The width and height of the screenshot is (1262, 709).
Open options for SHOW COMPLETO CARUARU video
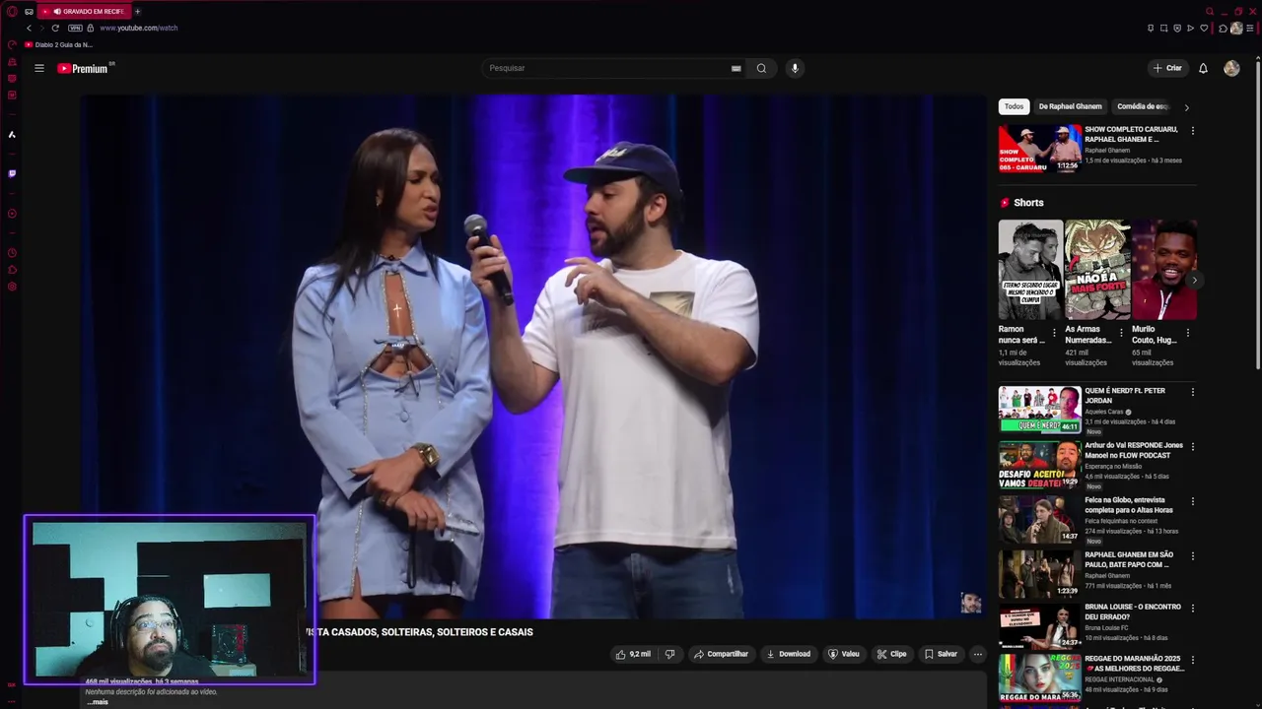pos(1192,130)
